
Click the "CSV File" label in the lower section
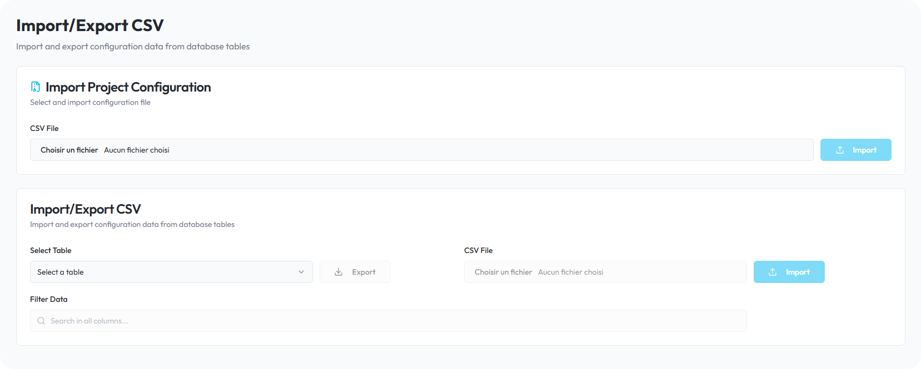pyautogui.click(x=479, y=250)
